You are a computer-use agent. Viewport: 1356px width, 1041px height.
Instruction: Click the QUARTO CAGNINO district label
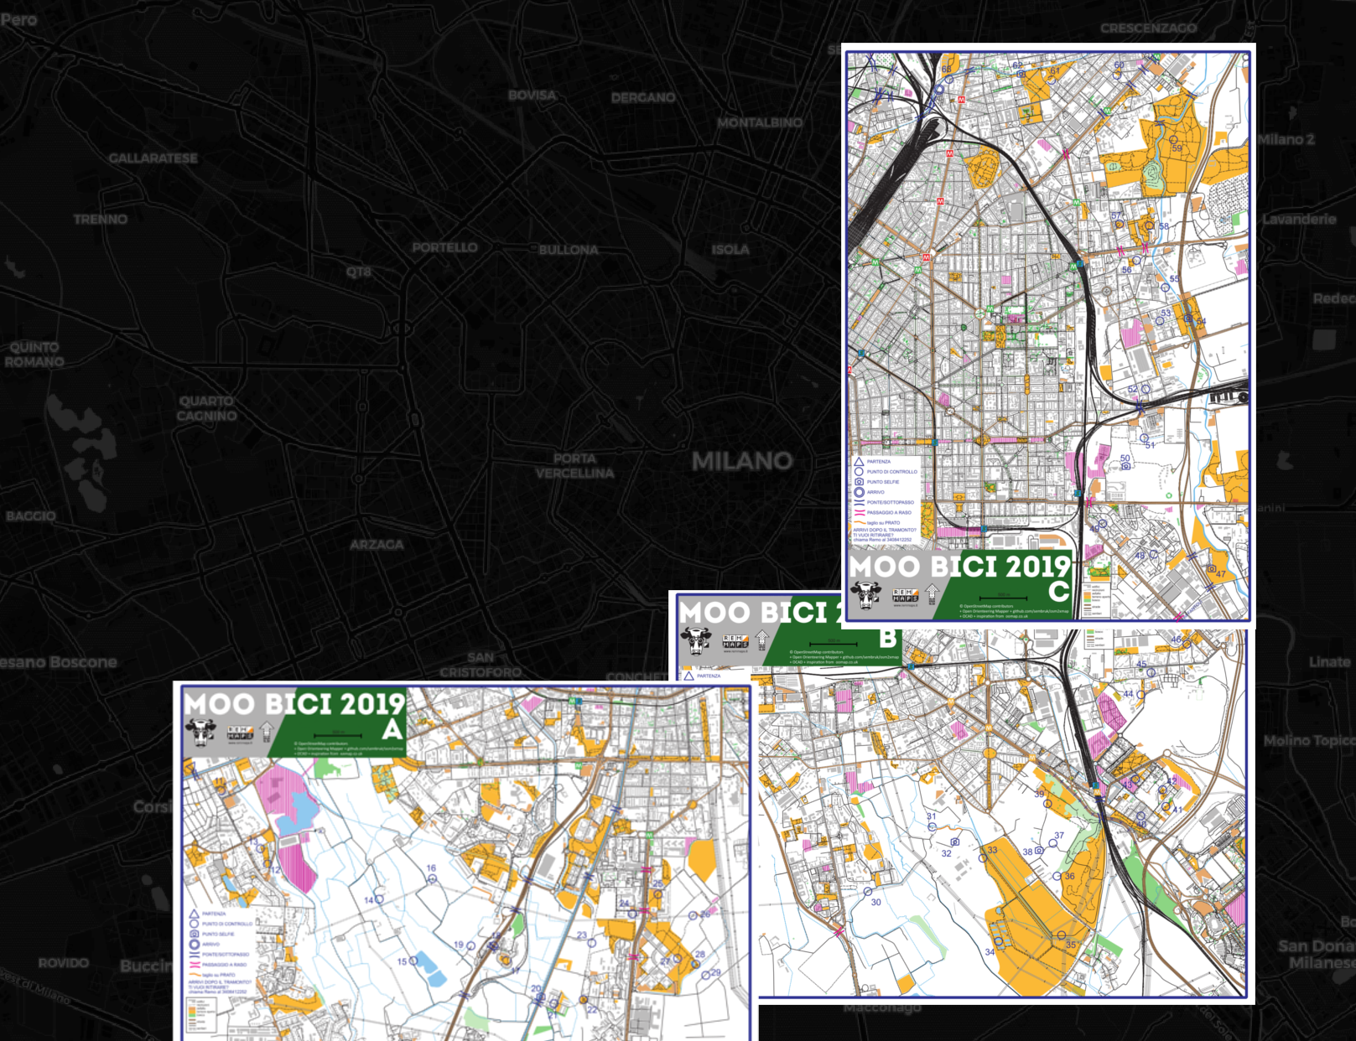pyautogui.click(x=207, y=408)
